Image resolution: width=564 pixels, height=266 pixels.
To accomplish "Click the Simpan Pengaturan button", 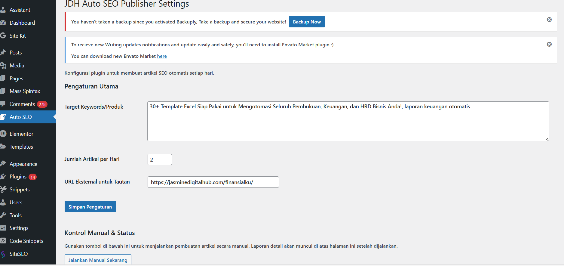I will (90, 206).
